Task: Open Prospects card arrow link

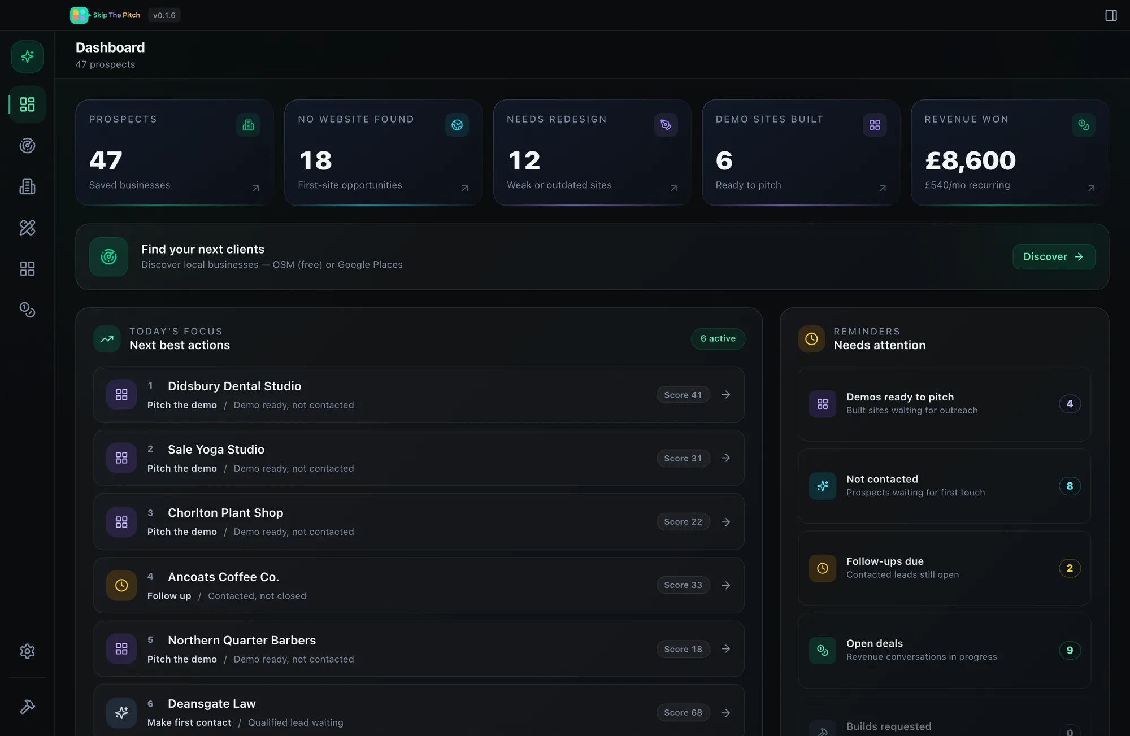Action: click(256, 188)
